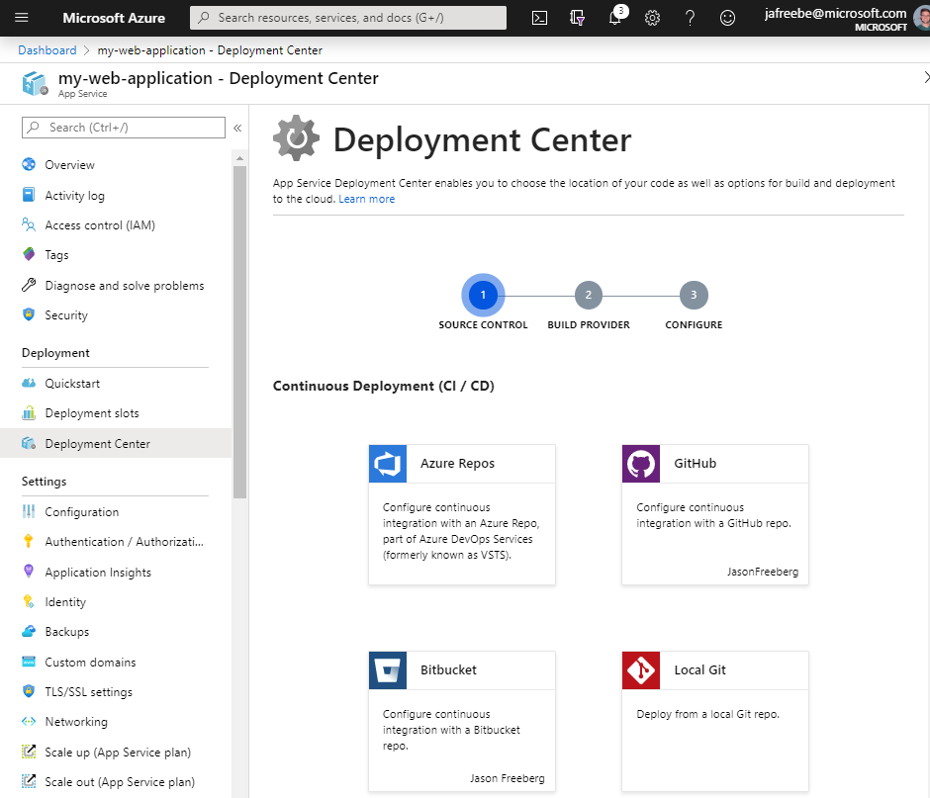Select the GitHub continuous integration option
Image resolution: width=930 pixels, height=798 pixels.
(x=714, y=463)
